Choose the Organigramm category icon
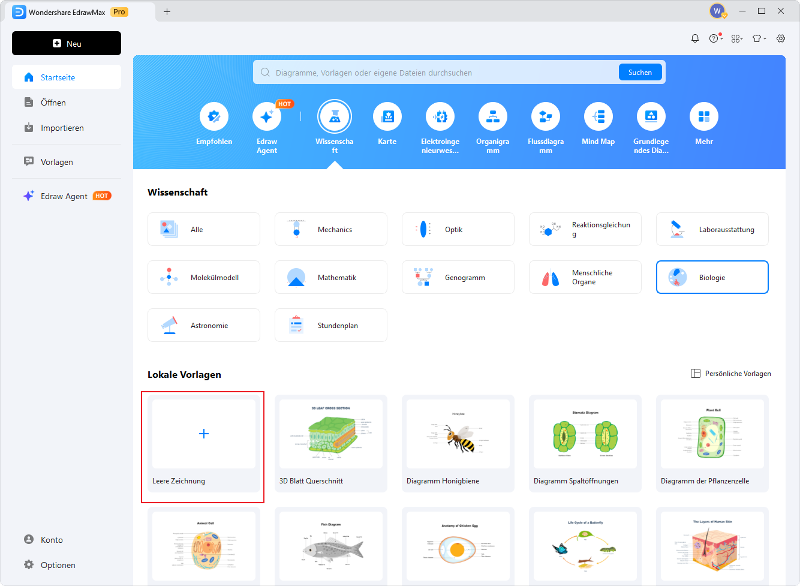Screen dimensions: 800x586 493,116
